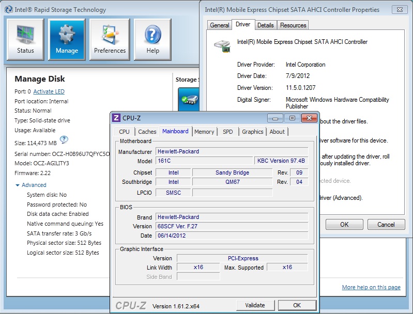Open the Details tab in Properties
This screenshot has height=314, width=413.
(x=266, y=25)
